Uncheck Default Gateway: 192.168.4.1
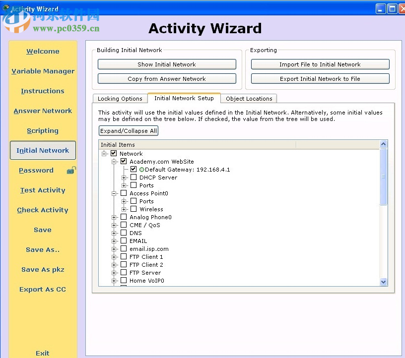The height and width of the screenshot is (358, 405). [134, 169]
